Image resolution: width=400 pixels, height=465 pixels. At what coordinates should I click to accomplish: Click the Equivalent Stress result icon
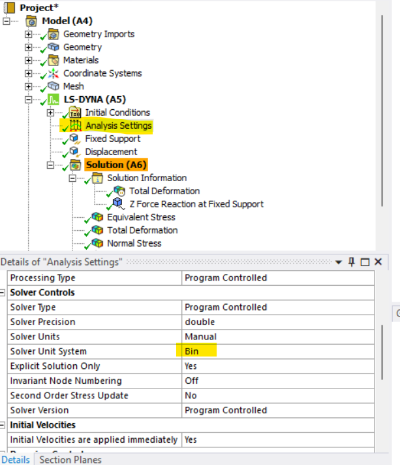pos(97,217)
